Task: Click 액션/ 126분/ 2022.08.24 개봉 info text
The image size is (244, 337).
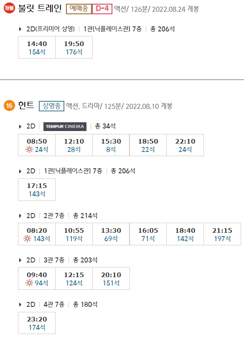Action: 157,9
